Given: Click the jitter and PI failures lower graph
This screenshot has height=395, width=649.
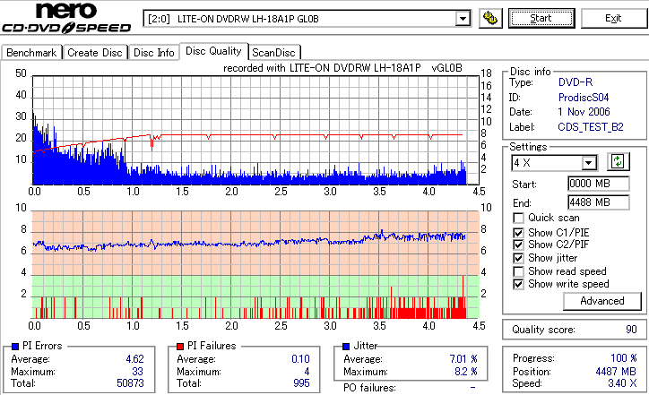Looking at the screenshot, I should coord(255,265).
